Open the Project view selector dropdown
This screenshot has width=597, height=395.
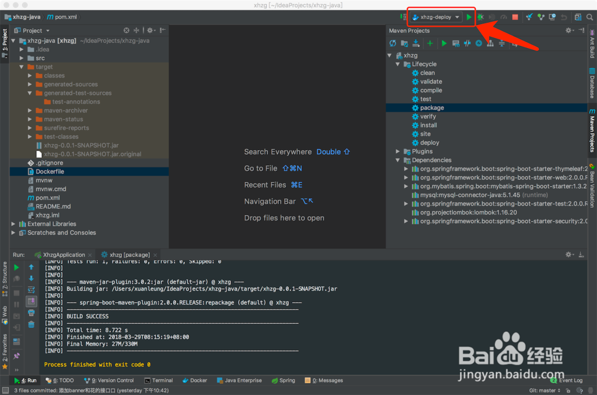[x=32, y=30]
